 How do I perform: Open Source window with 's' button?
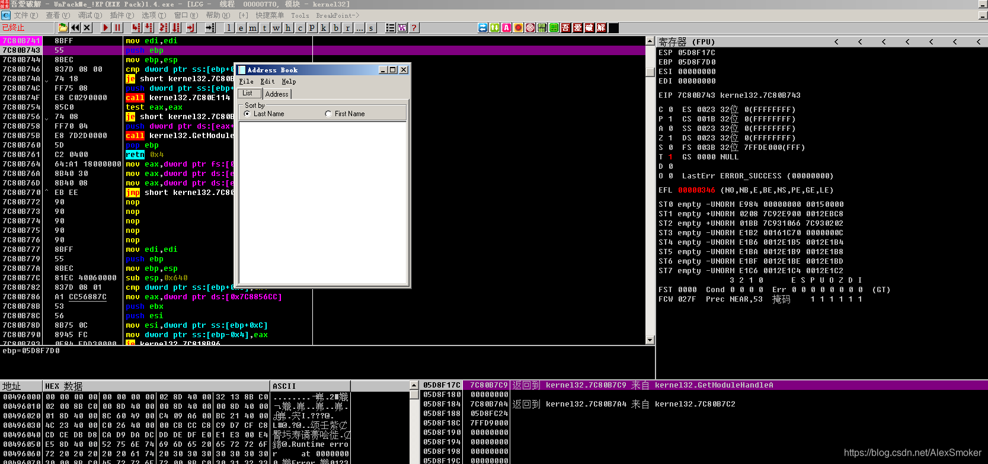point(371,28)
